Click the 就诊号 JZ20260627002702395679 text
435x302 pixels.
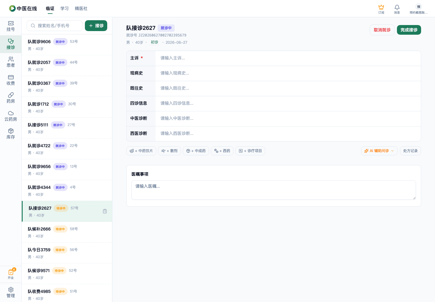click(156, 35)
